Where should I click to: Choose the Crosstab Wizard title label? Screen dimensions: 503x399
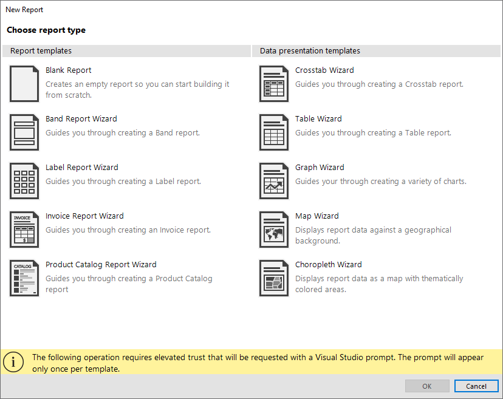click(x=324, y=70)
